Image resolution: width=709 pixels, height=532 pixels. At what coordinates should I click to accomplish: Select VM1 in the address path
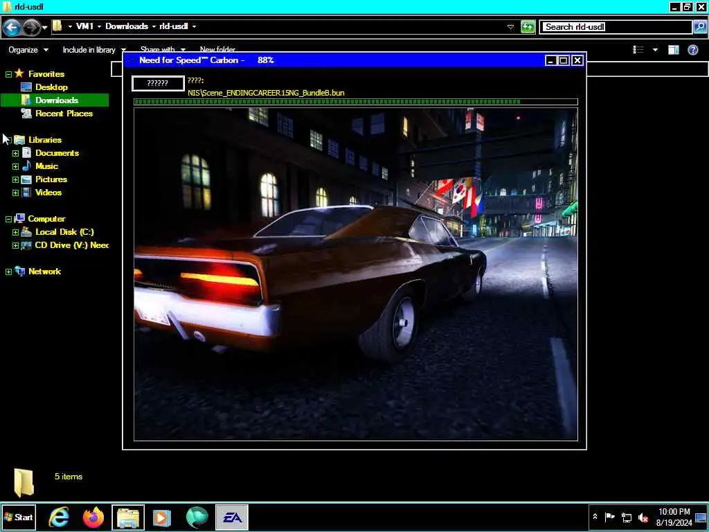84,26
